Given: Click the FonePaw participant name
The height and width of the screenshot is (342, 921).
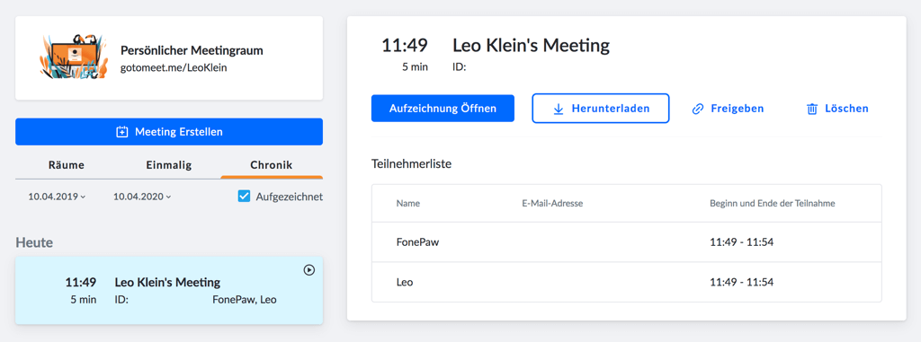Looking at the screenshot, I should tap(417, 242).
